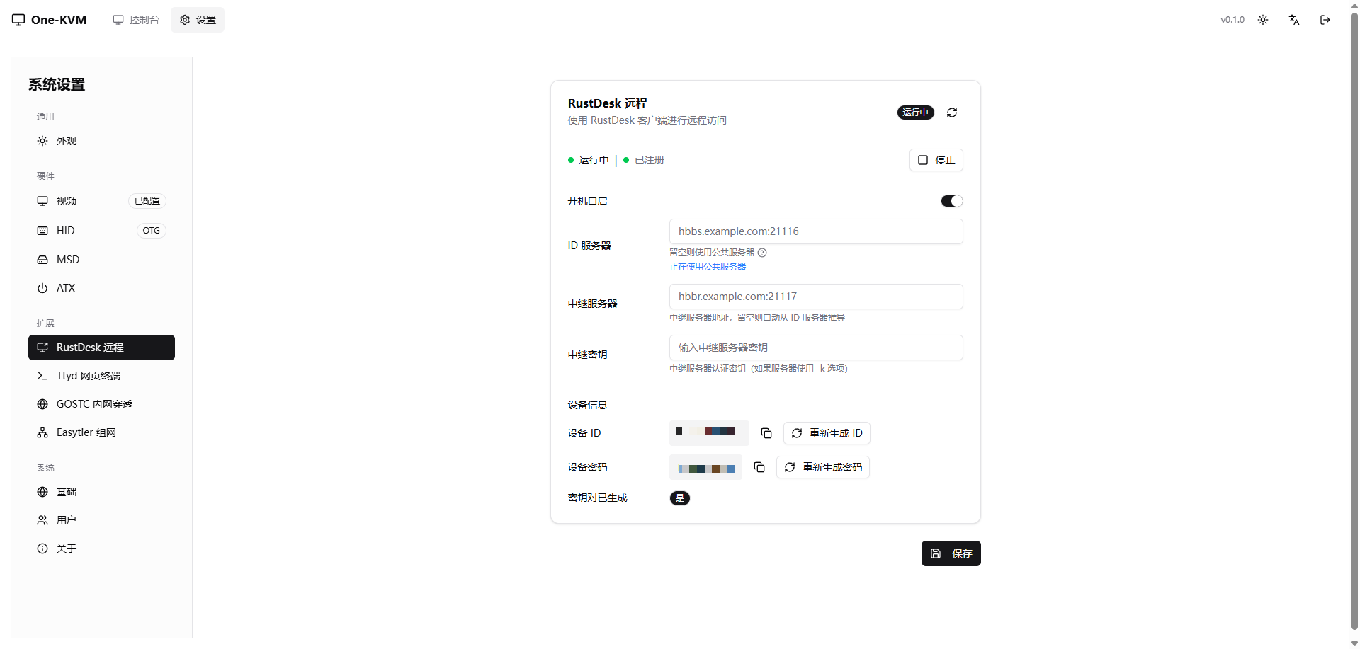Click 重新生成密码 button

pyautogui.click(x=823, y=467)
